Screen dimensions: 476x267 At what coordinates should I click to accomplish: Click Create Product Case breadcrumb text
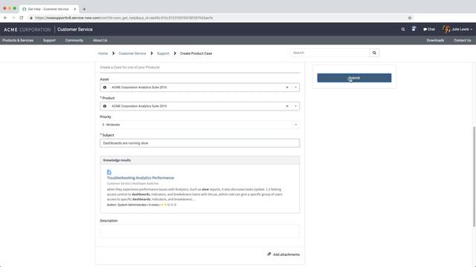pyautogui.click(x=196, y=53)
